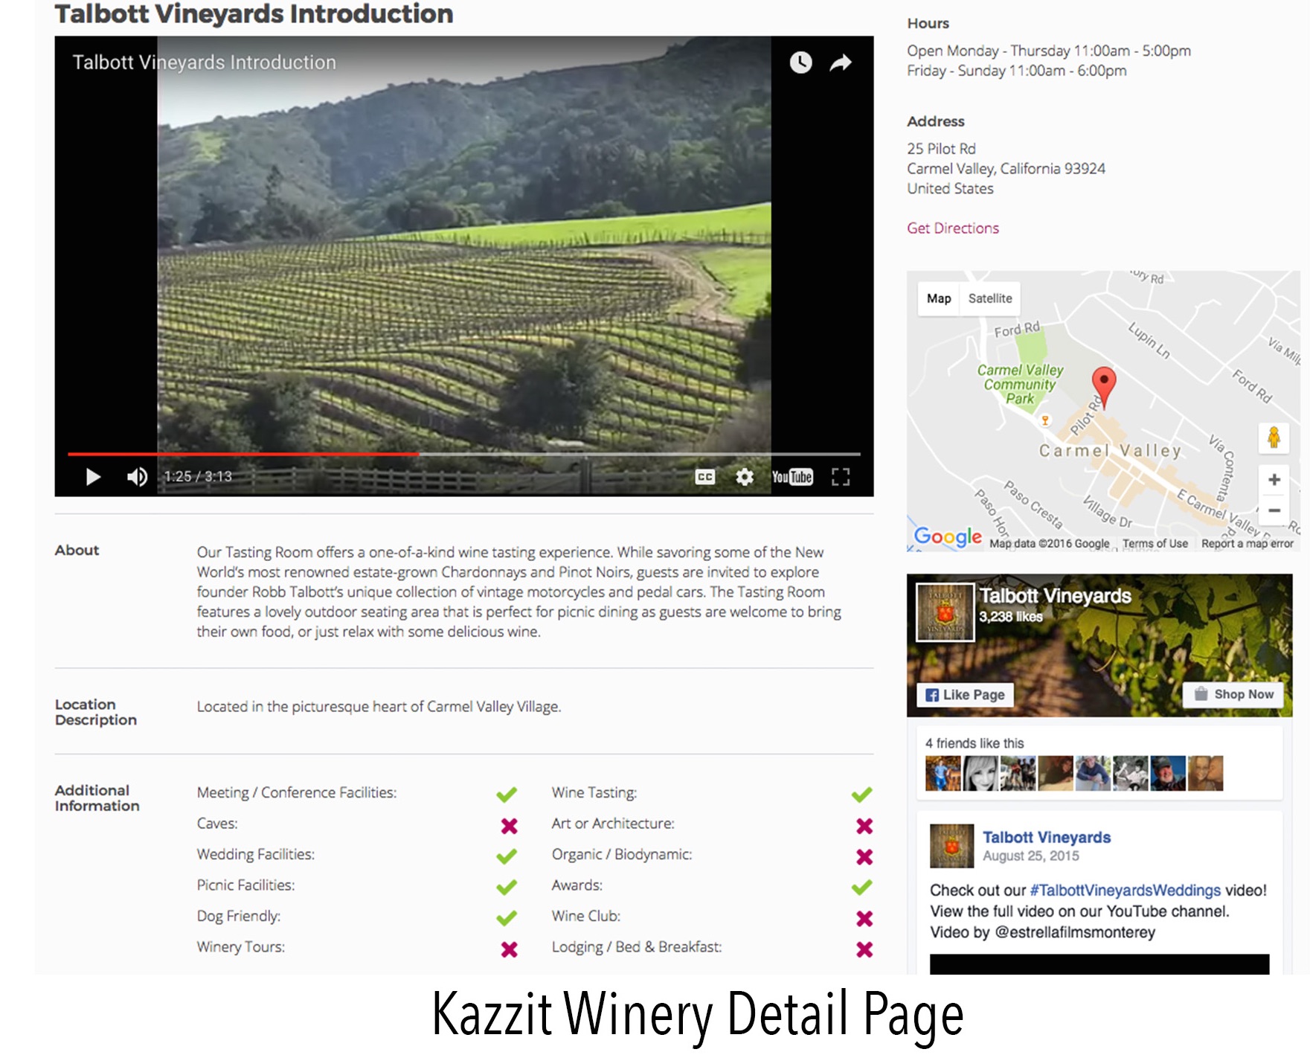Viewport: 1310px width, 1055px height.
Task: Select Street View pegman icon
Action: (x=1274, y=437)
